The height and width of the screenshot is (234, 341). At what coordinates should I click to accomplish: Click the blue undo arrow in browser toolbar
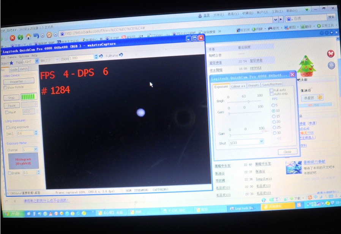(x=36, y=36)
